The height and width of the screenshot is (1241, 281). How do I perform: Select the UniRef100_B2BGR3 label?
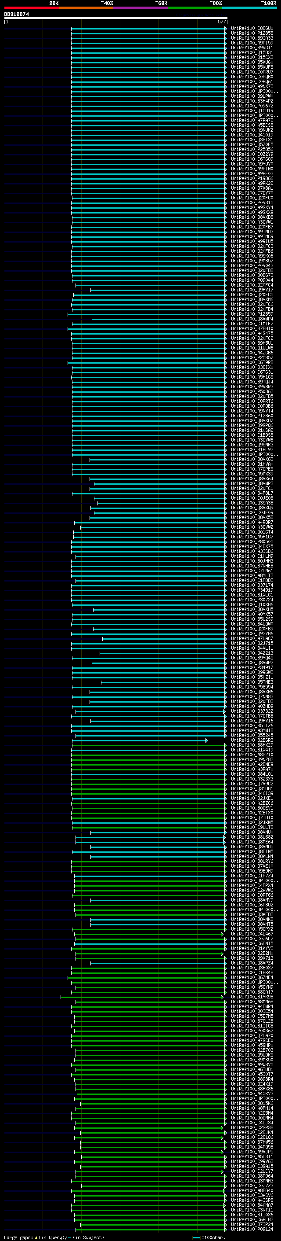[252, 740]
